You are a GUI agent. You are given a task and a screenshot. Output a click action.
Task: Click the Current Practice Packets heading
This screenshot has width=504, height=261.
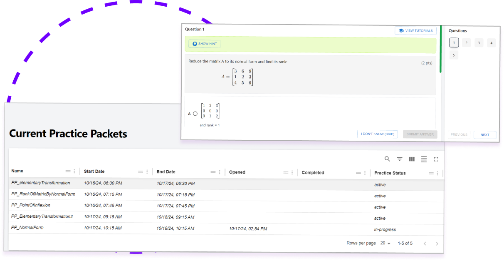coord(68,134)
